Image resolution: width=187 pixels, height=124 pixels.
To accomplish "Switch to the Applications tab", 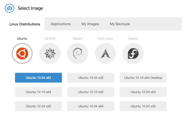I will tap(61, 24).
